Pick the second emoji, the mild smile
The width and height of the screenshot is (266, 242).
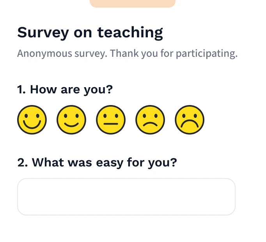click(x=71, y=120)
